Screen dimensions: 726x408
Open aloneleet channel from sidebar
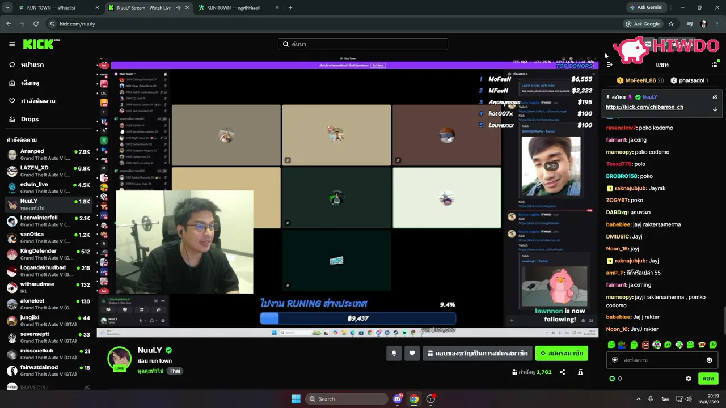point(48,304)
